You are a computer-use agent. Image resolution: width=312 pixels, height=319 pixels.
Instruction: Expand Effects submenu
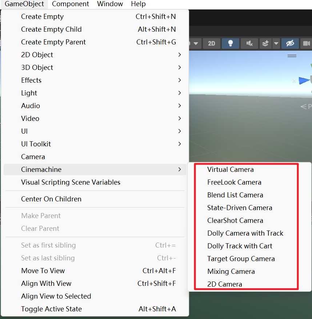click(95, 80)
